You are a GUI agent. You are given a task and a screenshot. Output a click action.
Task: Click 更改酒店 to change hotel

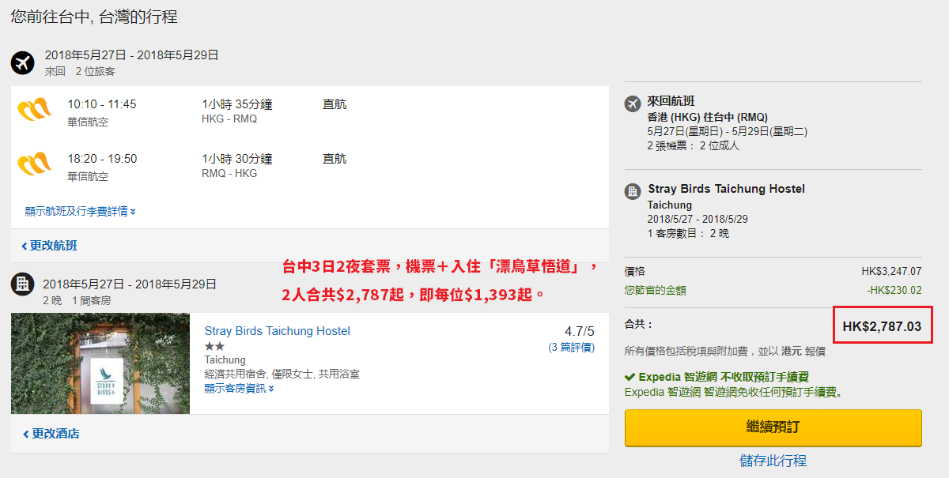point(51,434)
